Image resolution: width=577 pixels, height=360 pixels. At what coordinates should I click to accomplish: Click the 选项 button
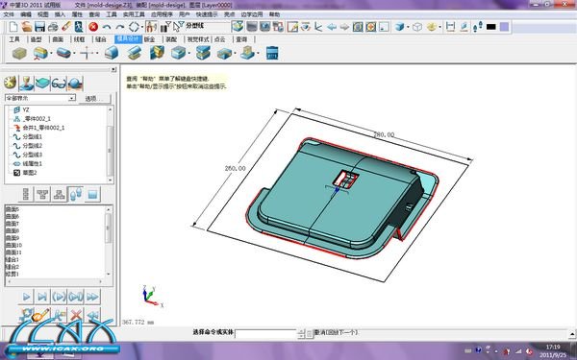tap(94, 99)
